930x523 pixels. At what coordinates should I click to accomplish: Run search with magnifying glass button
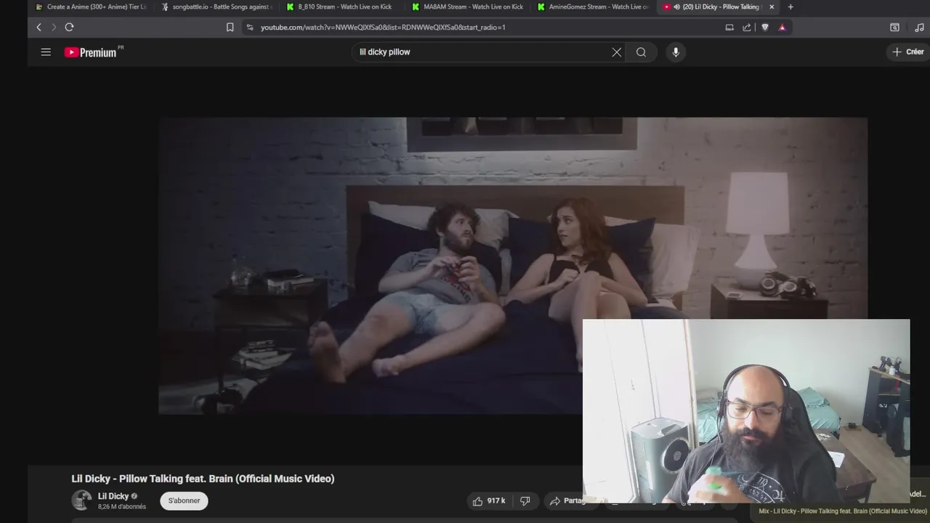coord(641,52)
